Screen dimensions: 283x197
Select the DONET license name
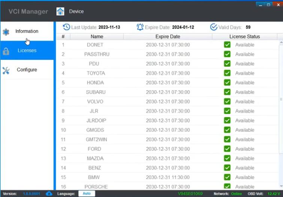coord(95,45)
